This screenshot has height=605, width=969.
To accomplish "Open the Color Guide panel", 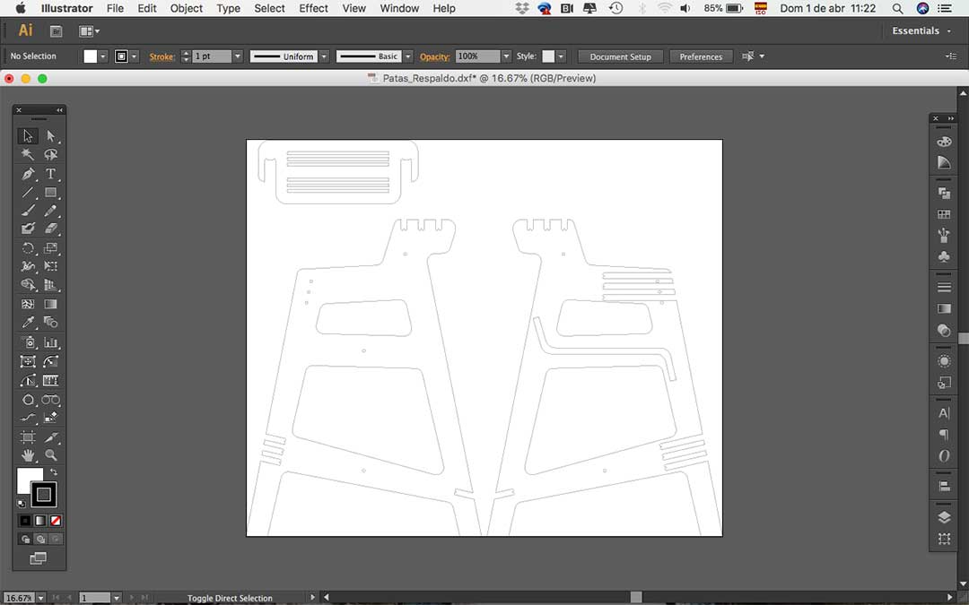I will click(944, 162).
